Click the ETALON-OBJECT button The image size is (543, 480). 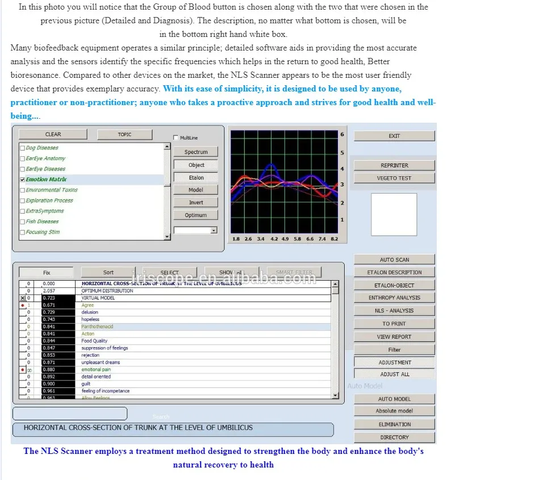tap(394, 285)
